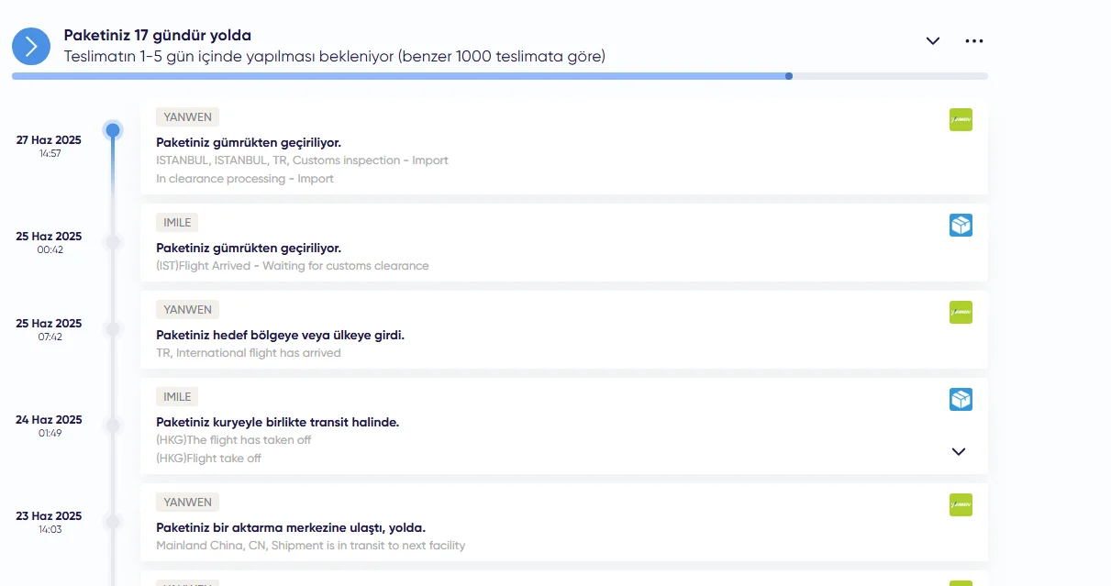Click the three-dot options icon in the header

[974, 40]
